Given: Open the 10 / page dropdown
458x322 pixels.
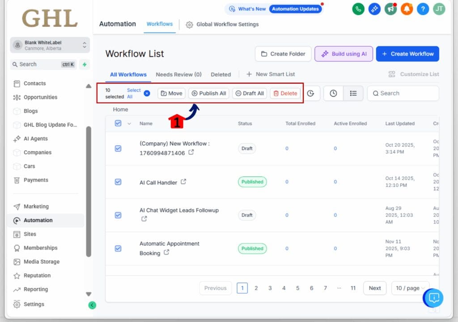Looking at the screenshot, I should point(410,288).
